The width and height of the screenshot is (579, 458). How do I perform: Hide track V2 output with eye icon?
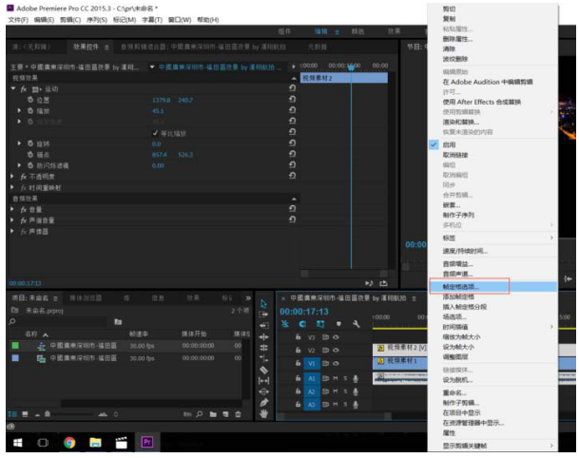coord(337,350)
